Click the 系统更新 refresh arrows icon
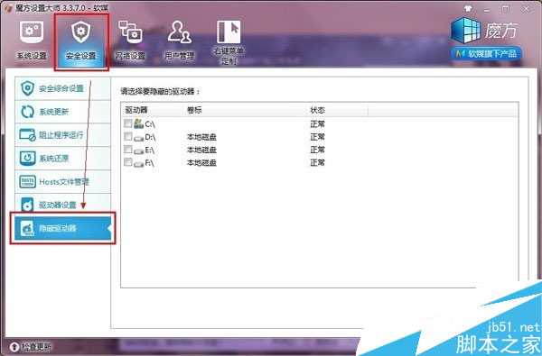 pos(27,112)
